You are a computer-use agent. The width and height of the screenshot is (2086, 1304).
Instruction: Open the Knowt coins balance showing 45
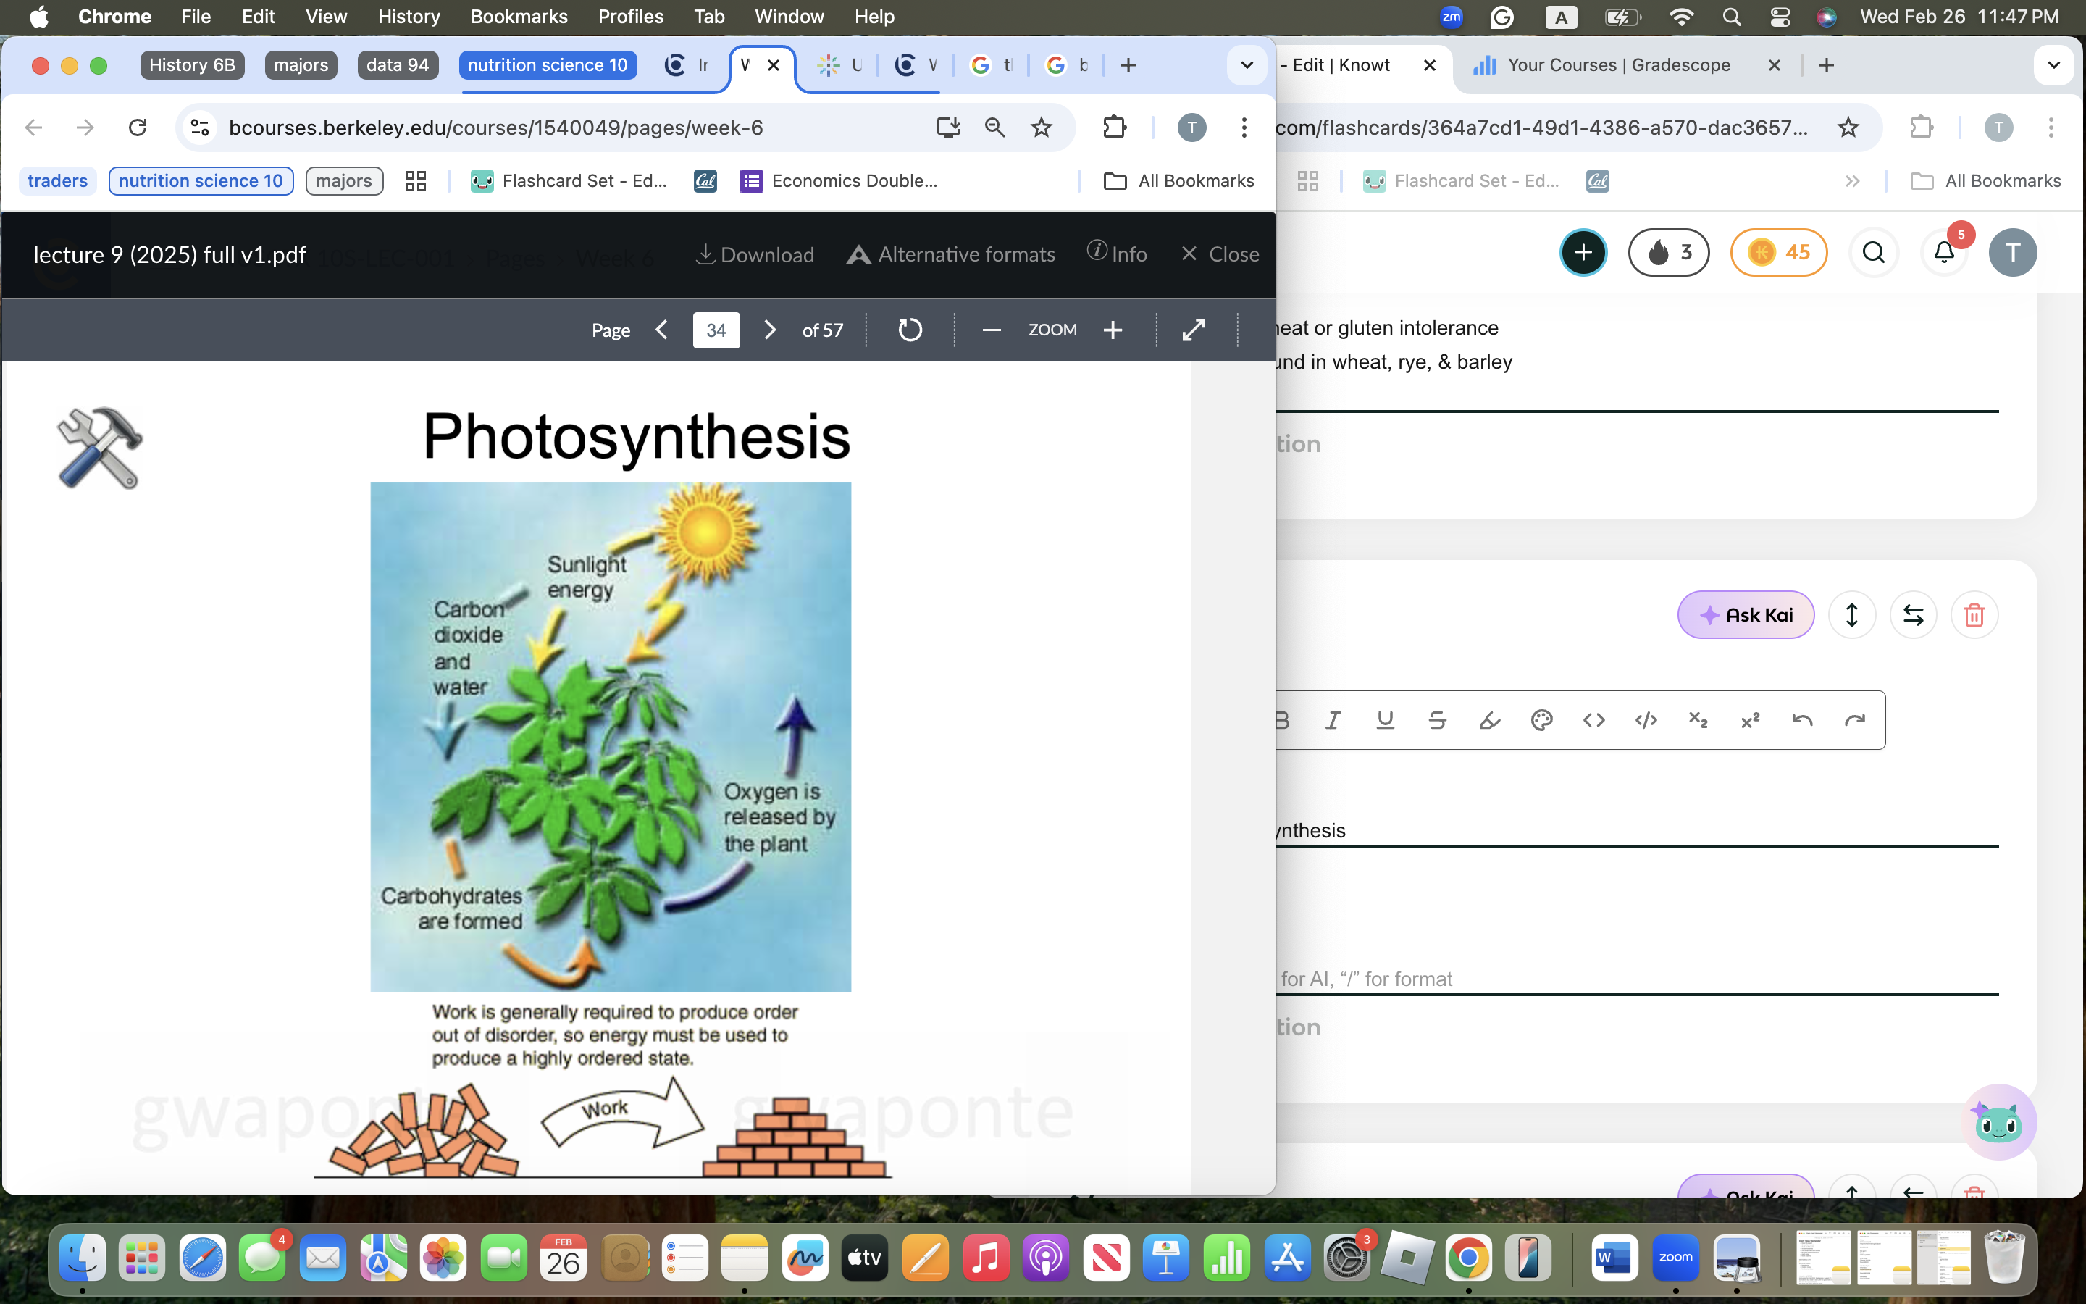[1778, 253]
